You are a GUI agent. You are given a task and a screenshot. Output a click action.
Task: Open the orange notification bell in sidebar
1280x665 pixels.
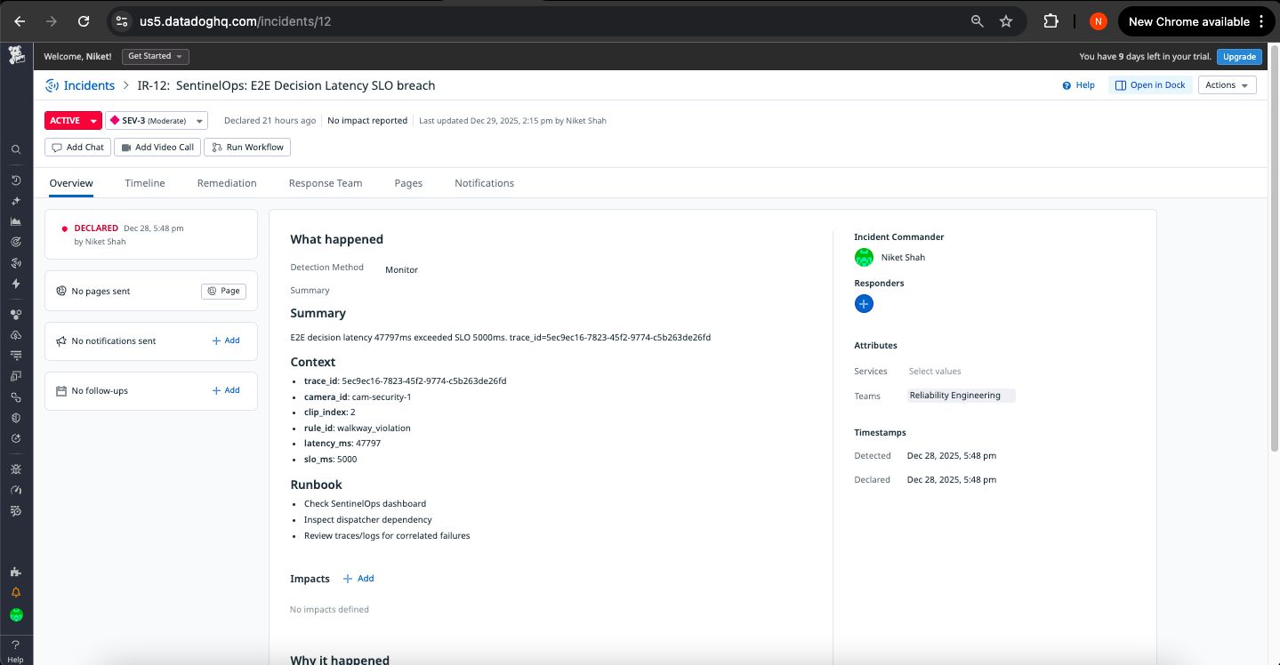click(16, 592)
